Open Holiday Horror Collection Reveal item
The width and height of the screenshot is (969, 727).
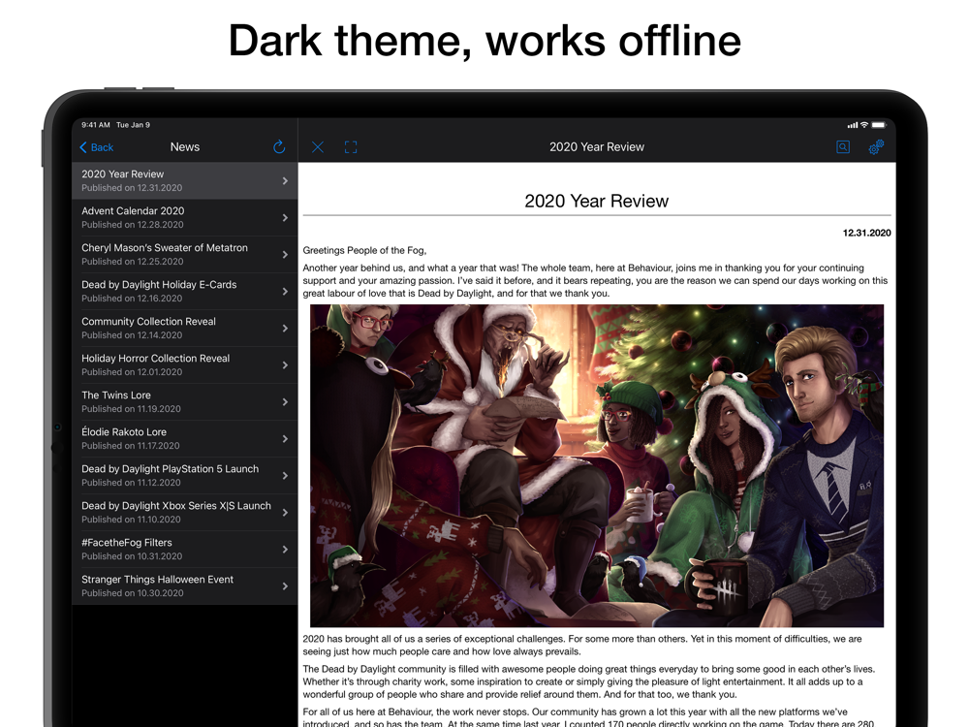pos(185,364)
